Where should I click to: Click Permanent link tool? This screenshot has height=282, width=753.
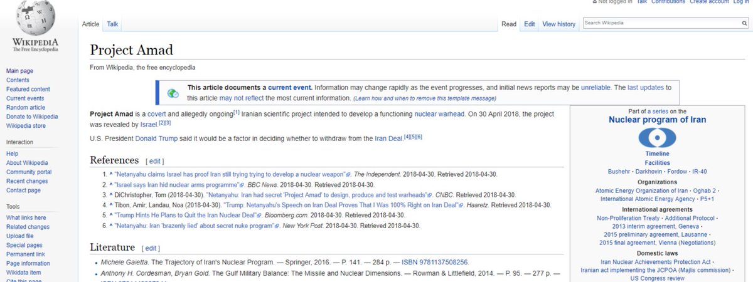[x=26, y=254]
